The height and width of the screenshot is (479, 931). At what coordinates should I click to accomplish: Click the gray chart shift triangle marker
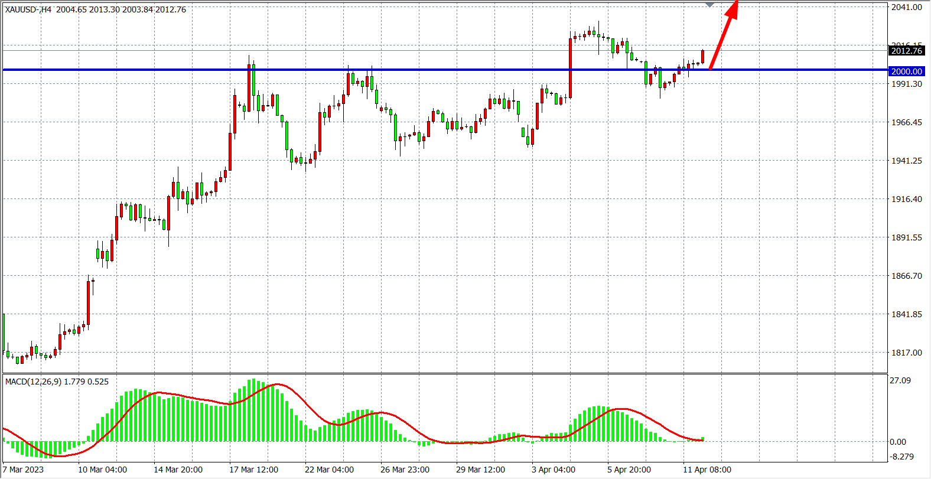click(x=710, y=5)
